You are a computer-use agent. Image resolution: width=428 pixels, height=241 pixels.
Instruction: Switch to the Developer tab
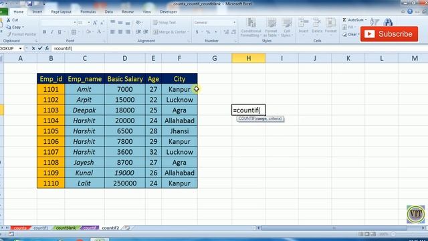(169, 12)
